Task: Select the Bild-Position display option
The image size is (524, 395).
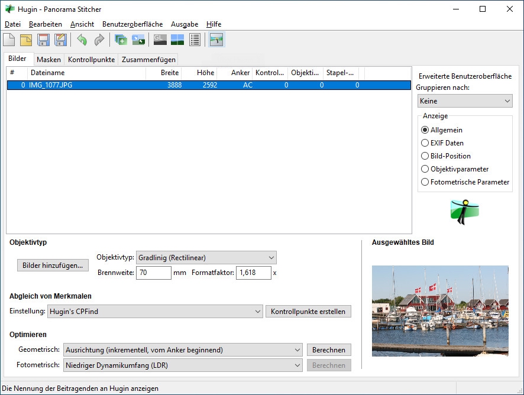Action: pyautogui.click(x=425, y=156)
